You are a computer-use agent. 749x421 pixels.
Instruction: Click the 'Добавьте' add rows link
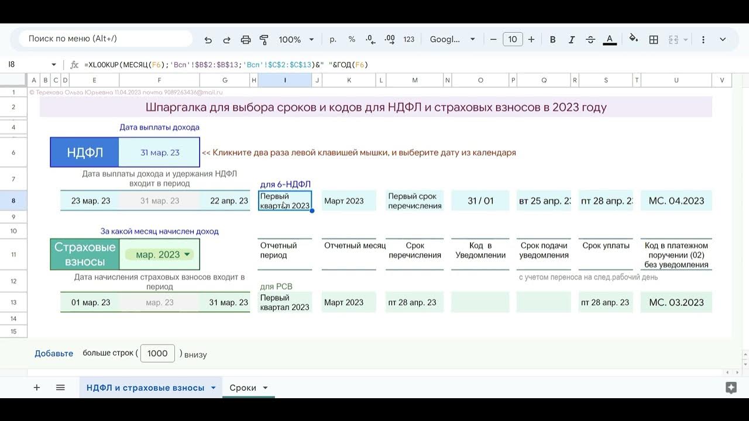point(54,354)
